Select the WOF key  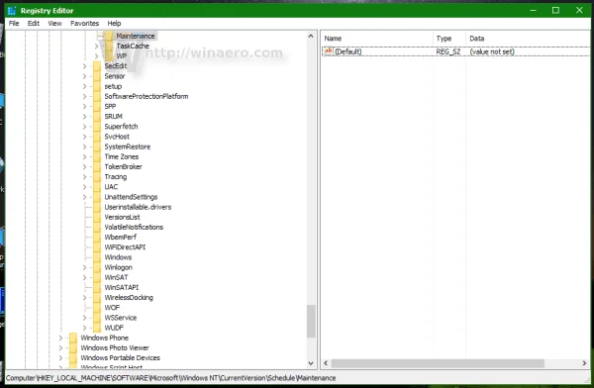pyautogui.click(x=112, y=308)
